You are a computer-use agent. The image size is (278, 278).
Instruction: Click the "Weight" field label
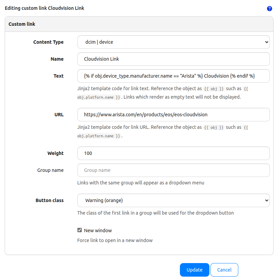[55, 153]
